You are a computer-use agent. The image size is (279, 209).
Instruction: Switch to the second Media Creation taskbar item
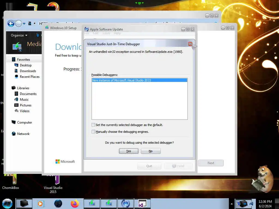tap(109, 204)
